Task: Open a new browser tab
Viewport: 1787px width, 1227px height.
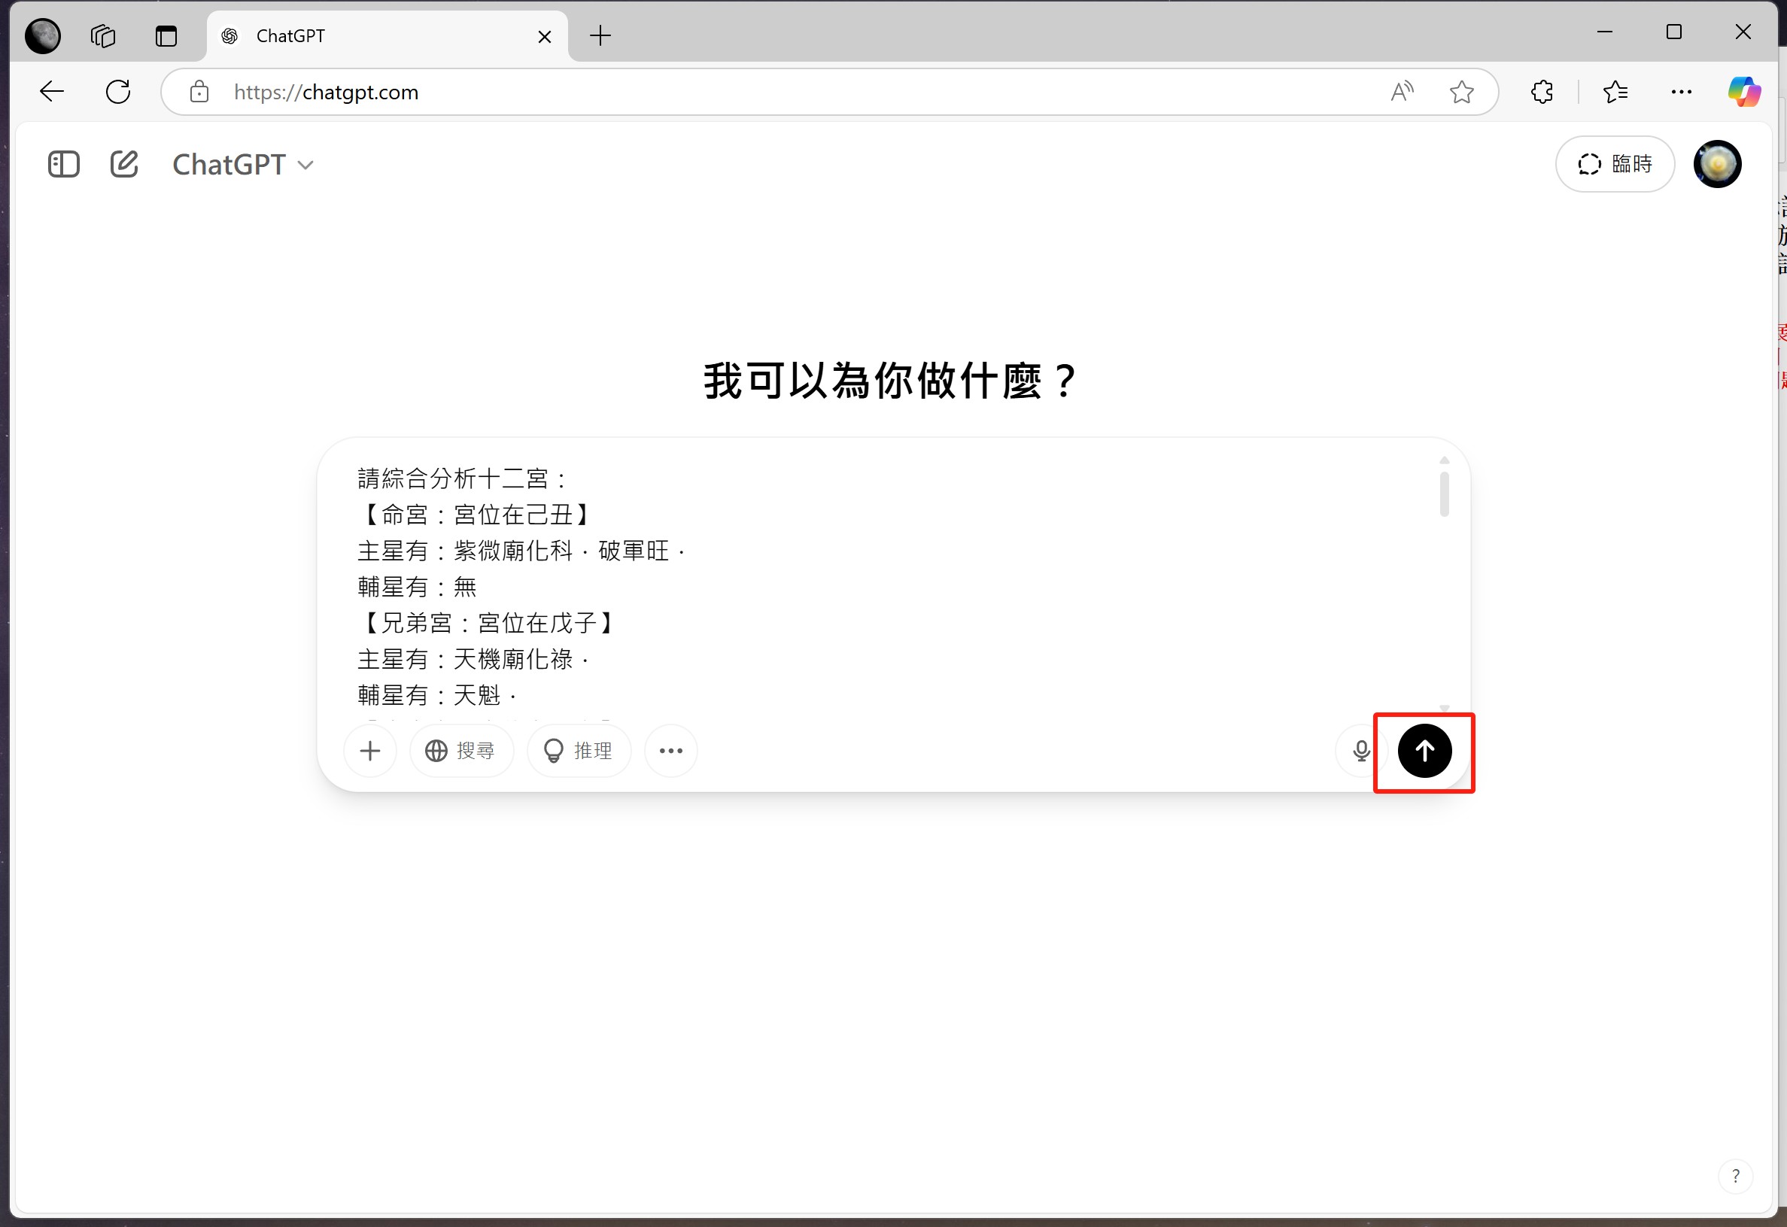Action: 600,36
